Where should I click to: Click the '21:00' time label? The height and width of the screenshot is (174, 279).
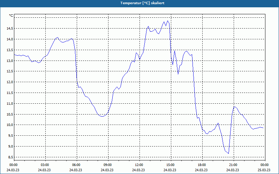[x=233, y=165]
